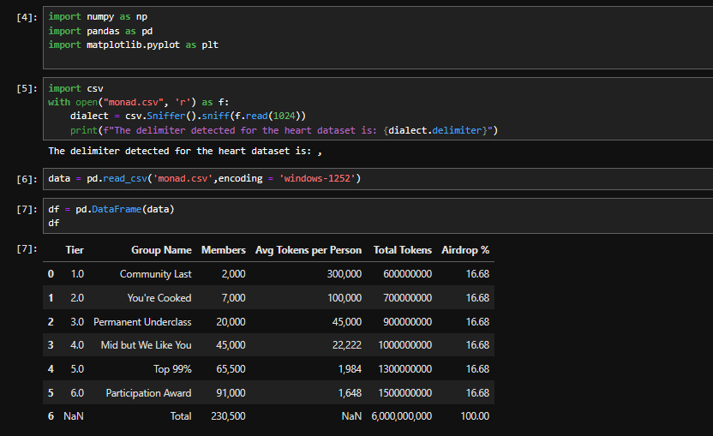
Task: Select the Mid but We Like You cell
Action: click(146, 345)
